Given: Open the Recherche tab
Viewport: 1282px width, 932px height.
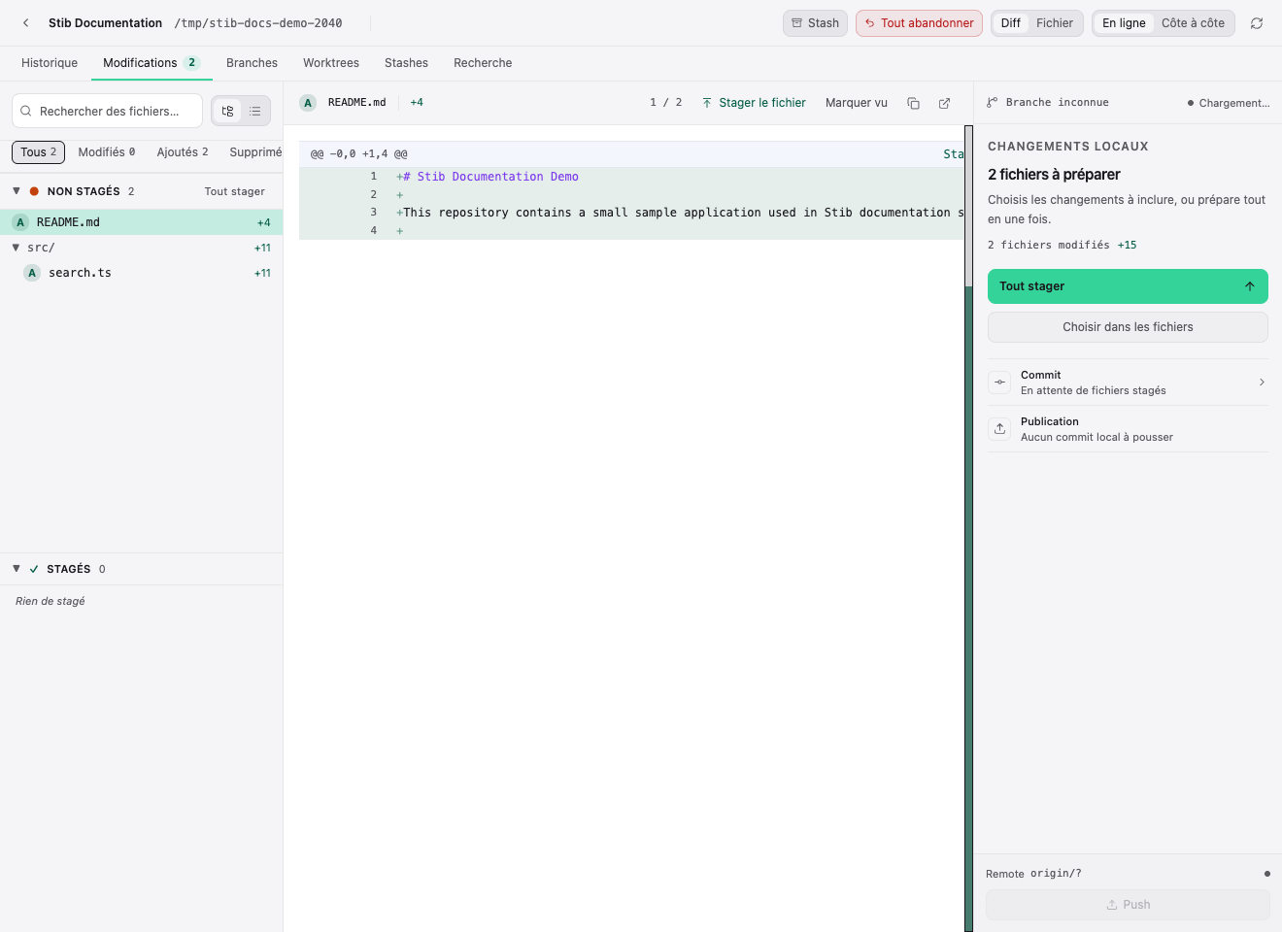Looking at the screenshot, I should tap(483, 63).
